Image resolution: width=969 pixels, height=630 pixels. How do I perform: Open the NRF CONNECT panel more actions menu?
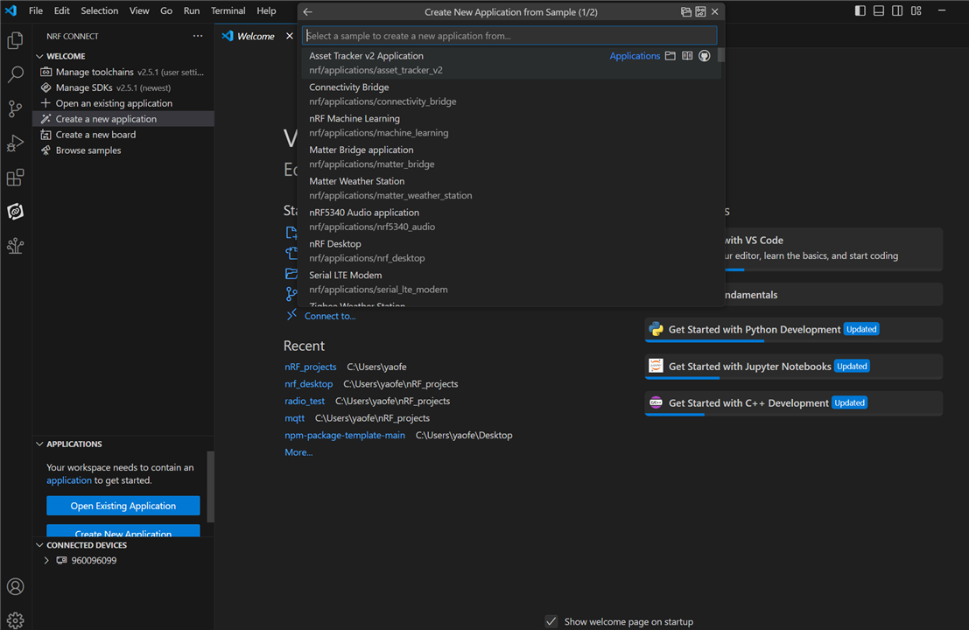pyautogui.click(x=198, y=36)
